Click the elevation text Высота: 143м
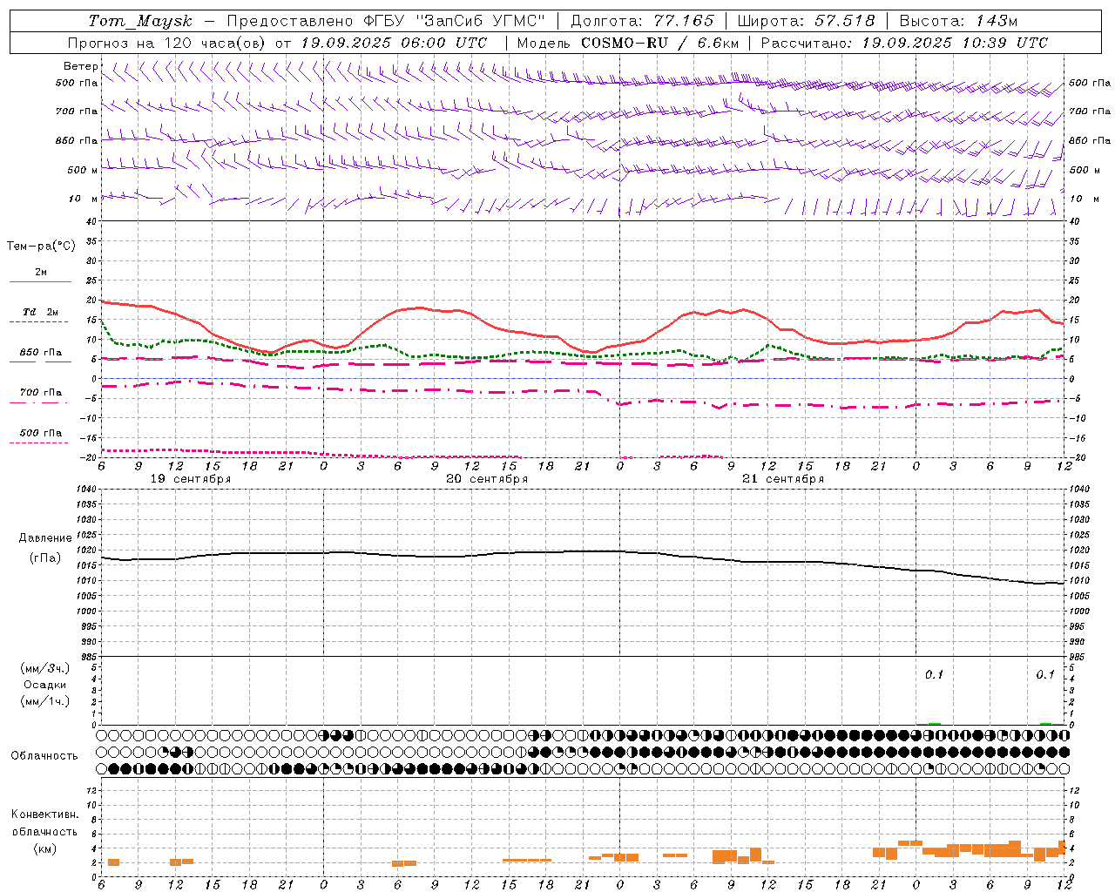Image resolution: width=1115 pixels, height=892 pixels. 957,21
